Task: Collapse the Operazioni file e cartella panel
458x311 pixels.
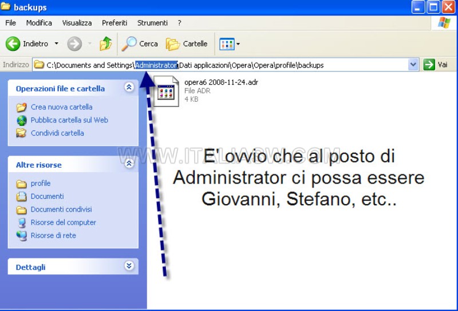Action: tap(129, 88)
